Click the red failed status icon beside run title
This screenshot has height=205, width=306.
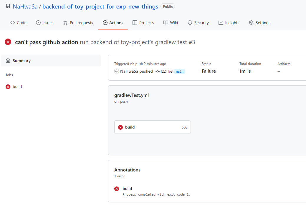tap(8, 42)
